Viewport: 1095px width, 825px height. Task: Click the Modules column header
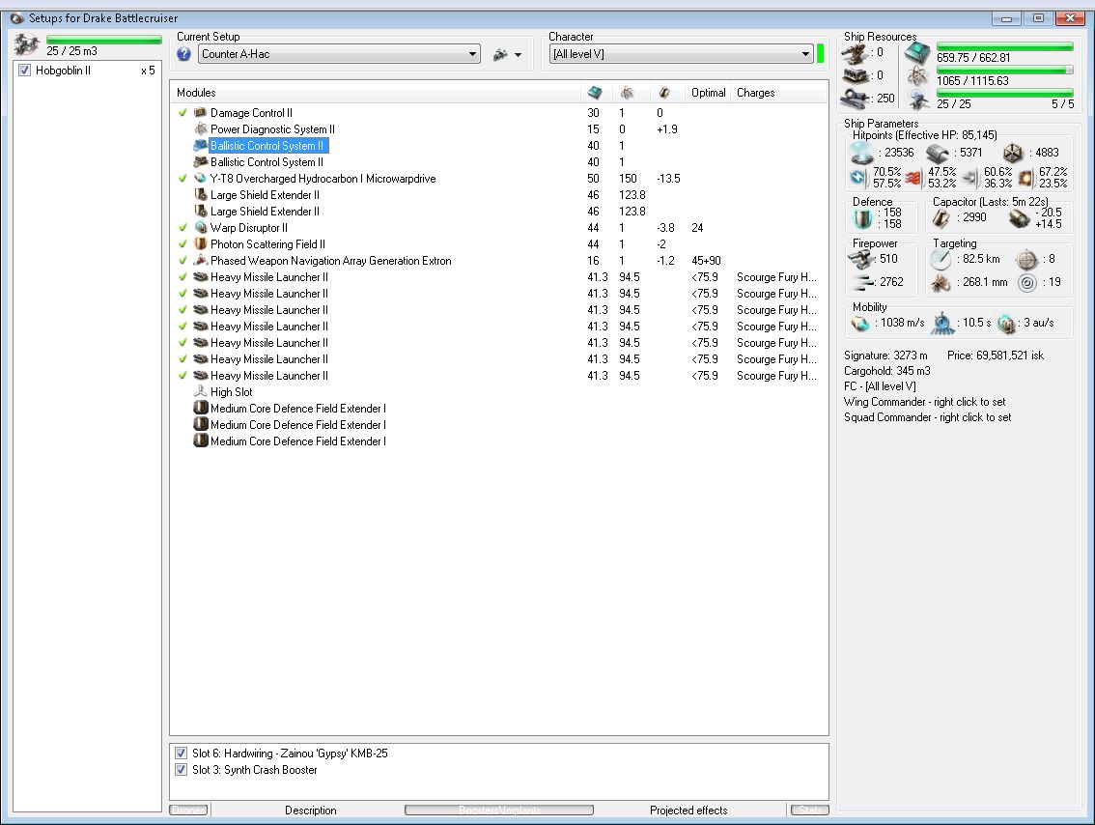click(x=375, y=92)
